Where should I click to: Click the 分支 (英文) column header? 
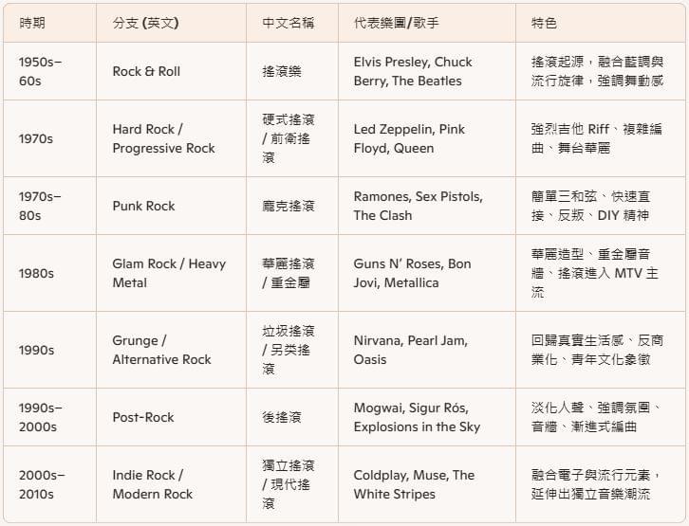tap(172, 23)
